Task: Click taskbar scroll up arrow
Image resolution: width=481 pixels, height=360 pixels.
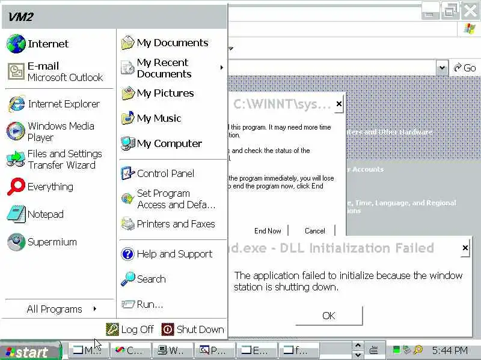Action: [358, 346]
